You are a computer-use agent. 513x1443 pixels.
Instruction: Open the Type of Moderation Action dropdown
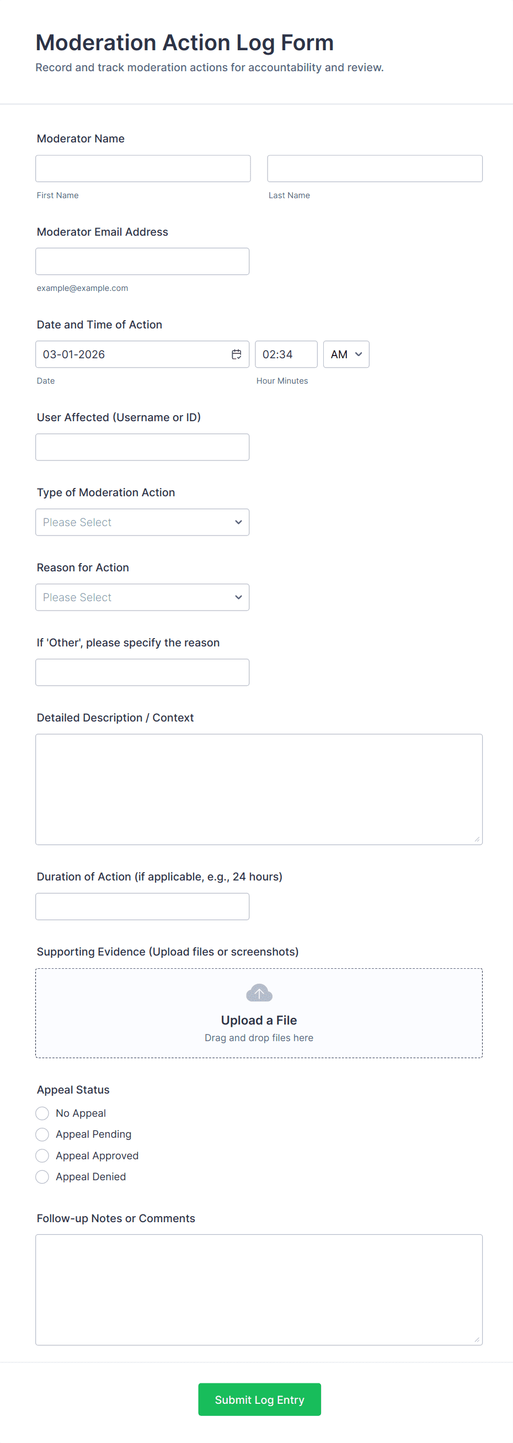(142, 522)
